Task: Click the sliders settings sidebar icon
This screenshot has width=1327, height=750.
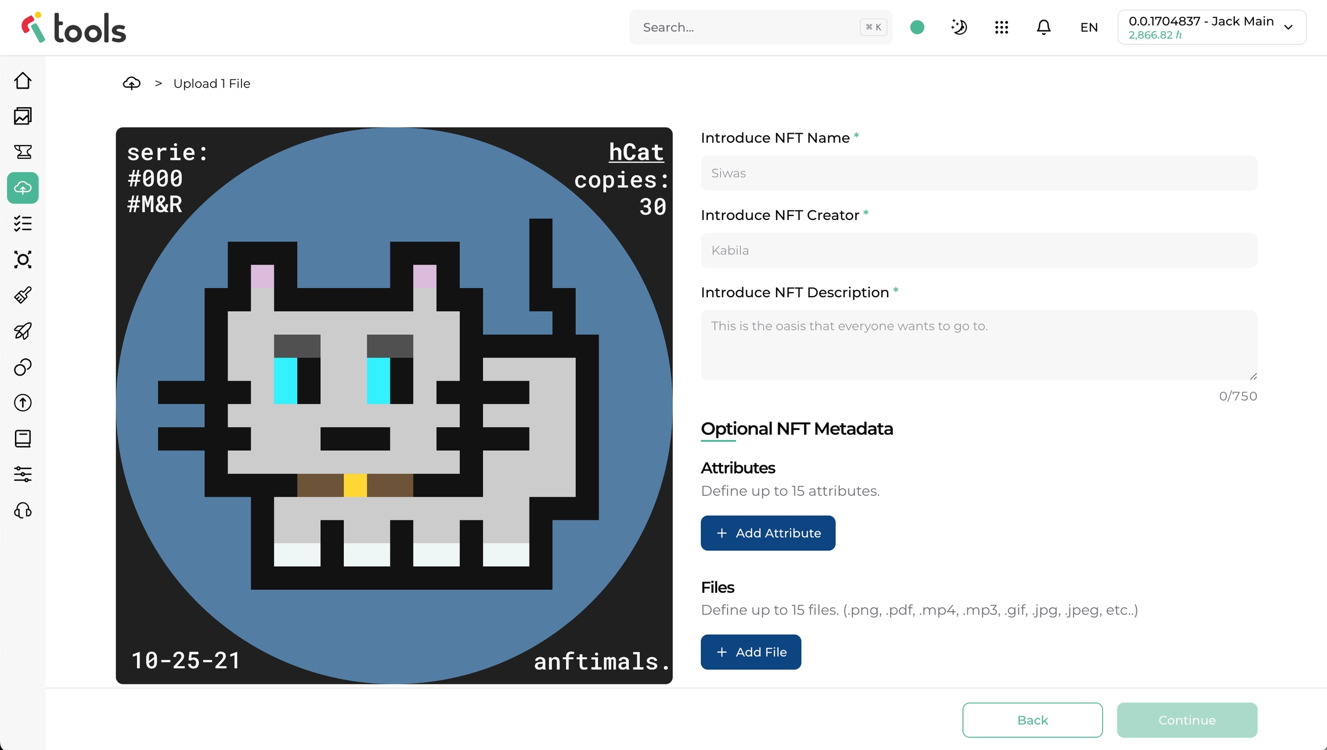Action: [x=23, y=474]
